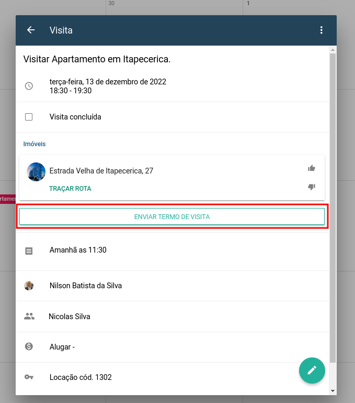Click the dialog's vertical scrollbar thumb

[x=333, y=208]
